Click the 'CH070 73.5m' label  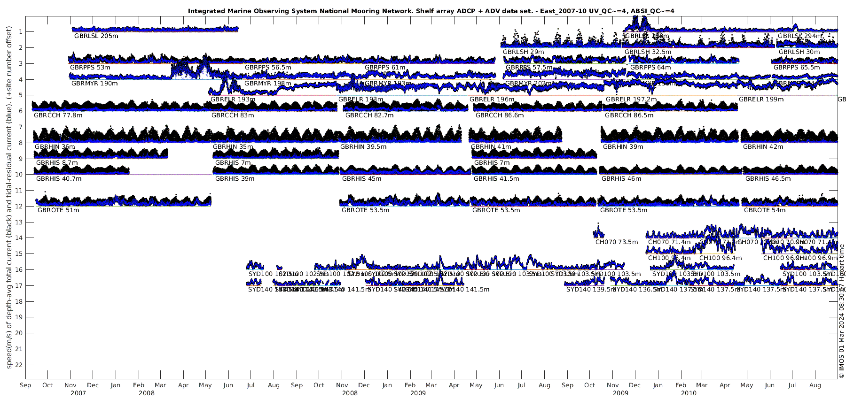(617, 242)
